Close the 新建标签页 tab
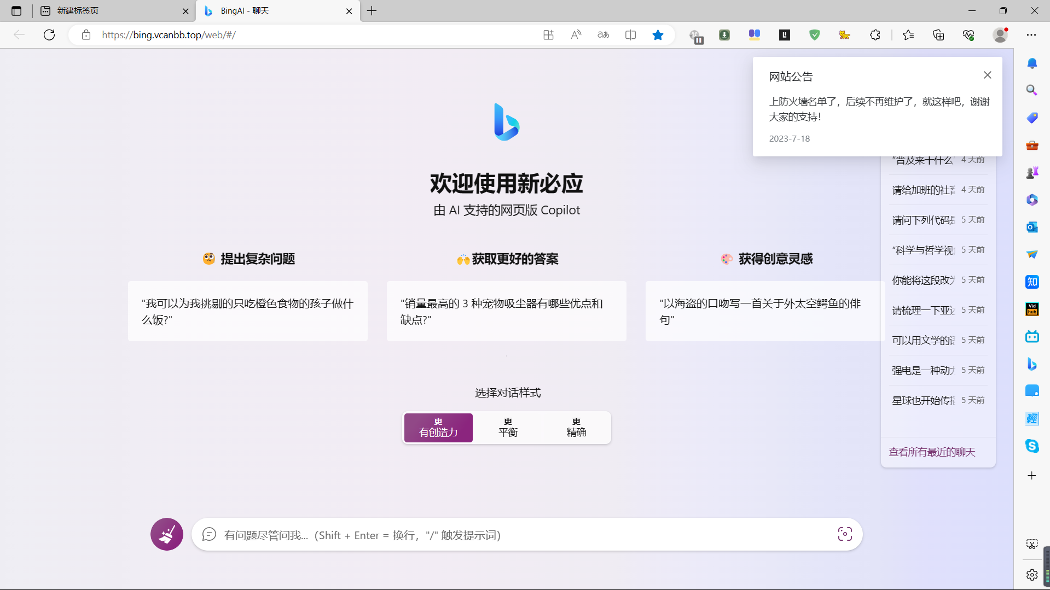 pos(185,11)
